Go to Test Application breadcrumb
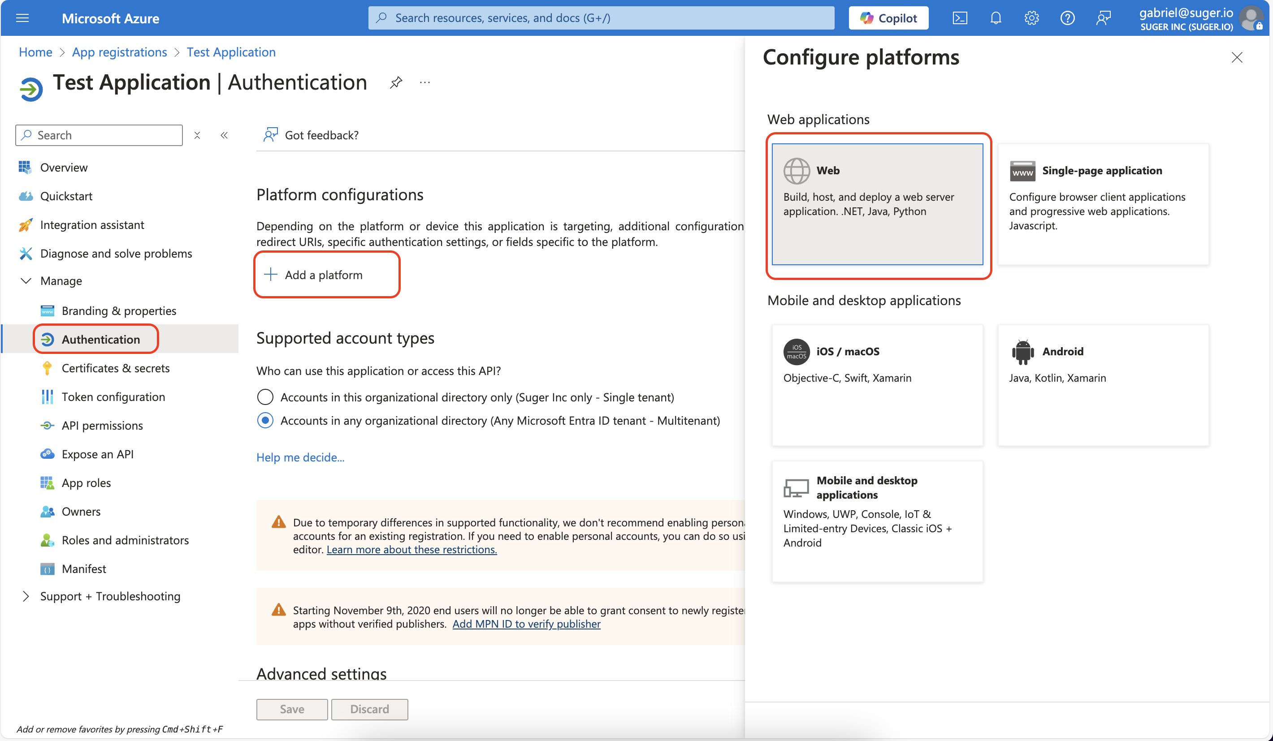 point(231,52)
